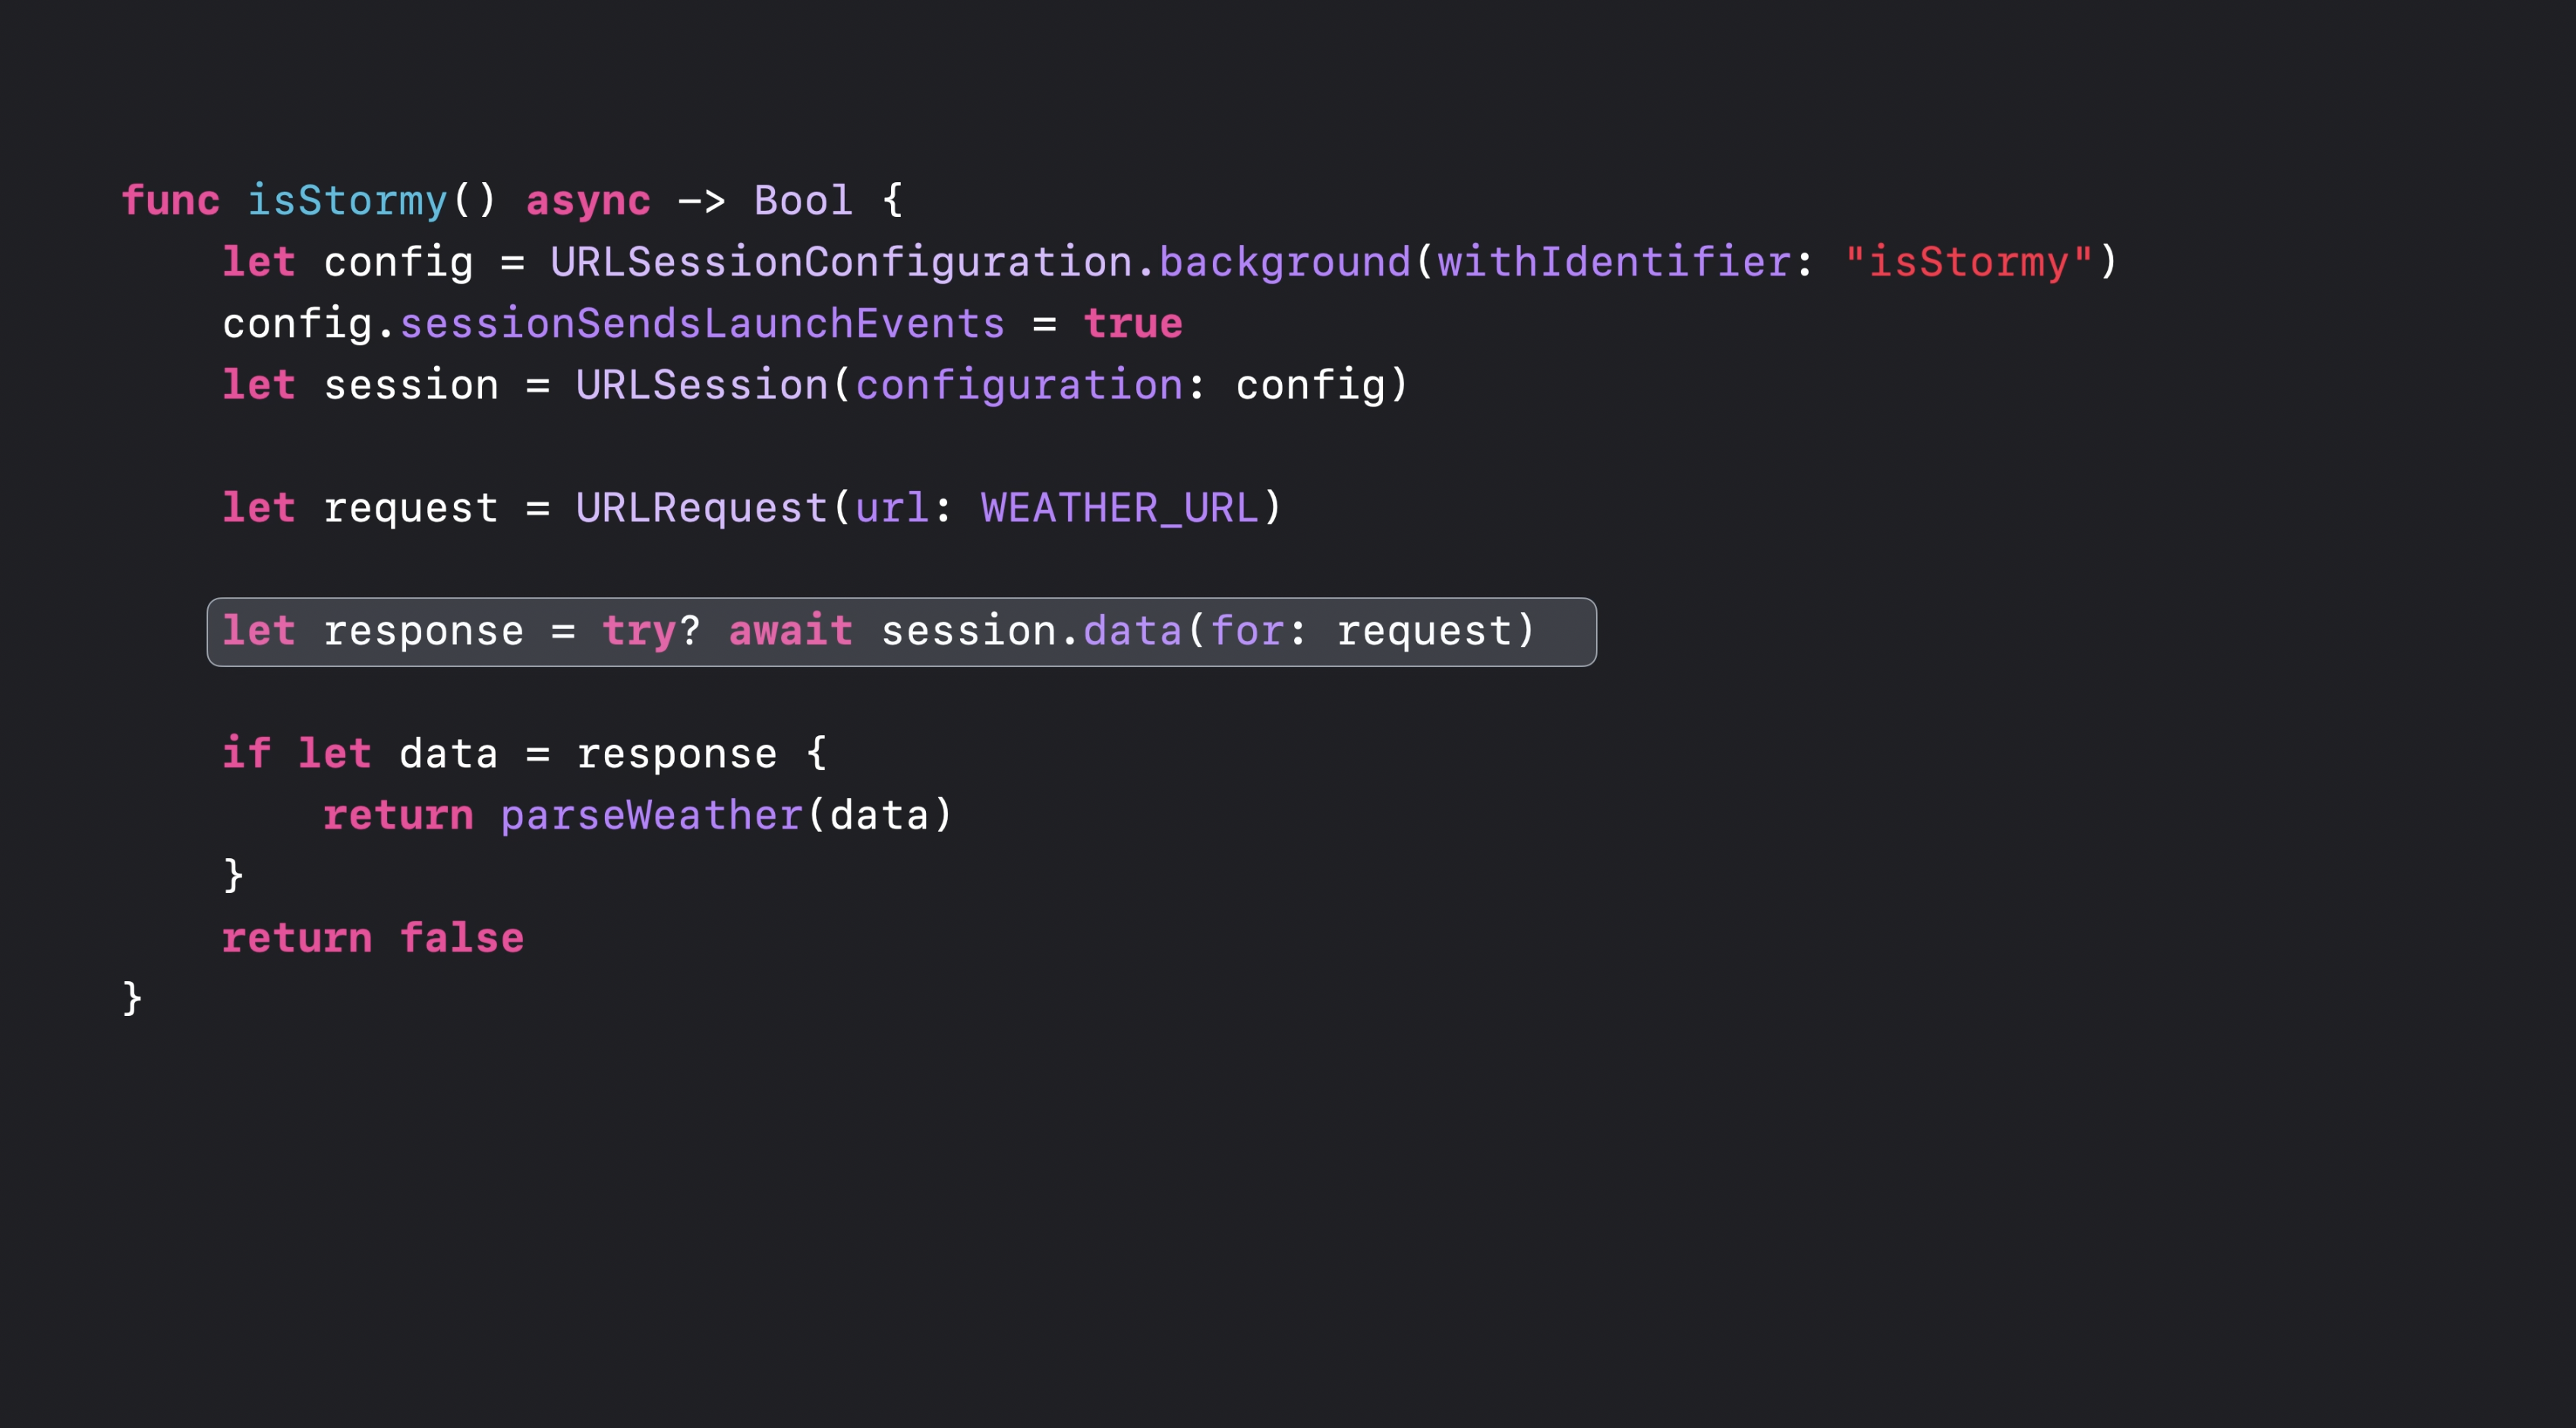Click the 'true' literal
This screenshot has height=1428, width=2576.
pos(1133,324)
